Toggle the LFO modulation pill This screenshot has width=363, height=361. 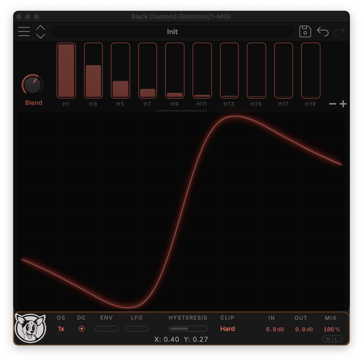[x=137, y=329]
